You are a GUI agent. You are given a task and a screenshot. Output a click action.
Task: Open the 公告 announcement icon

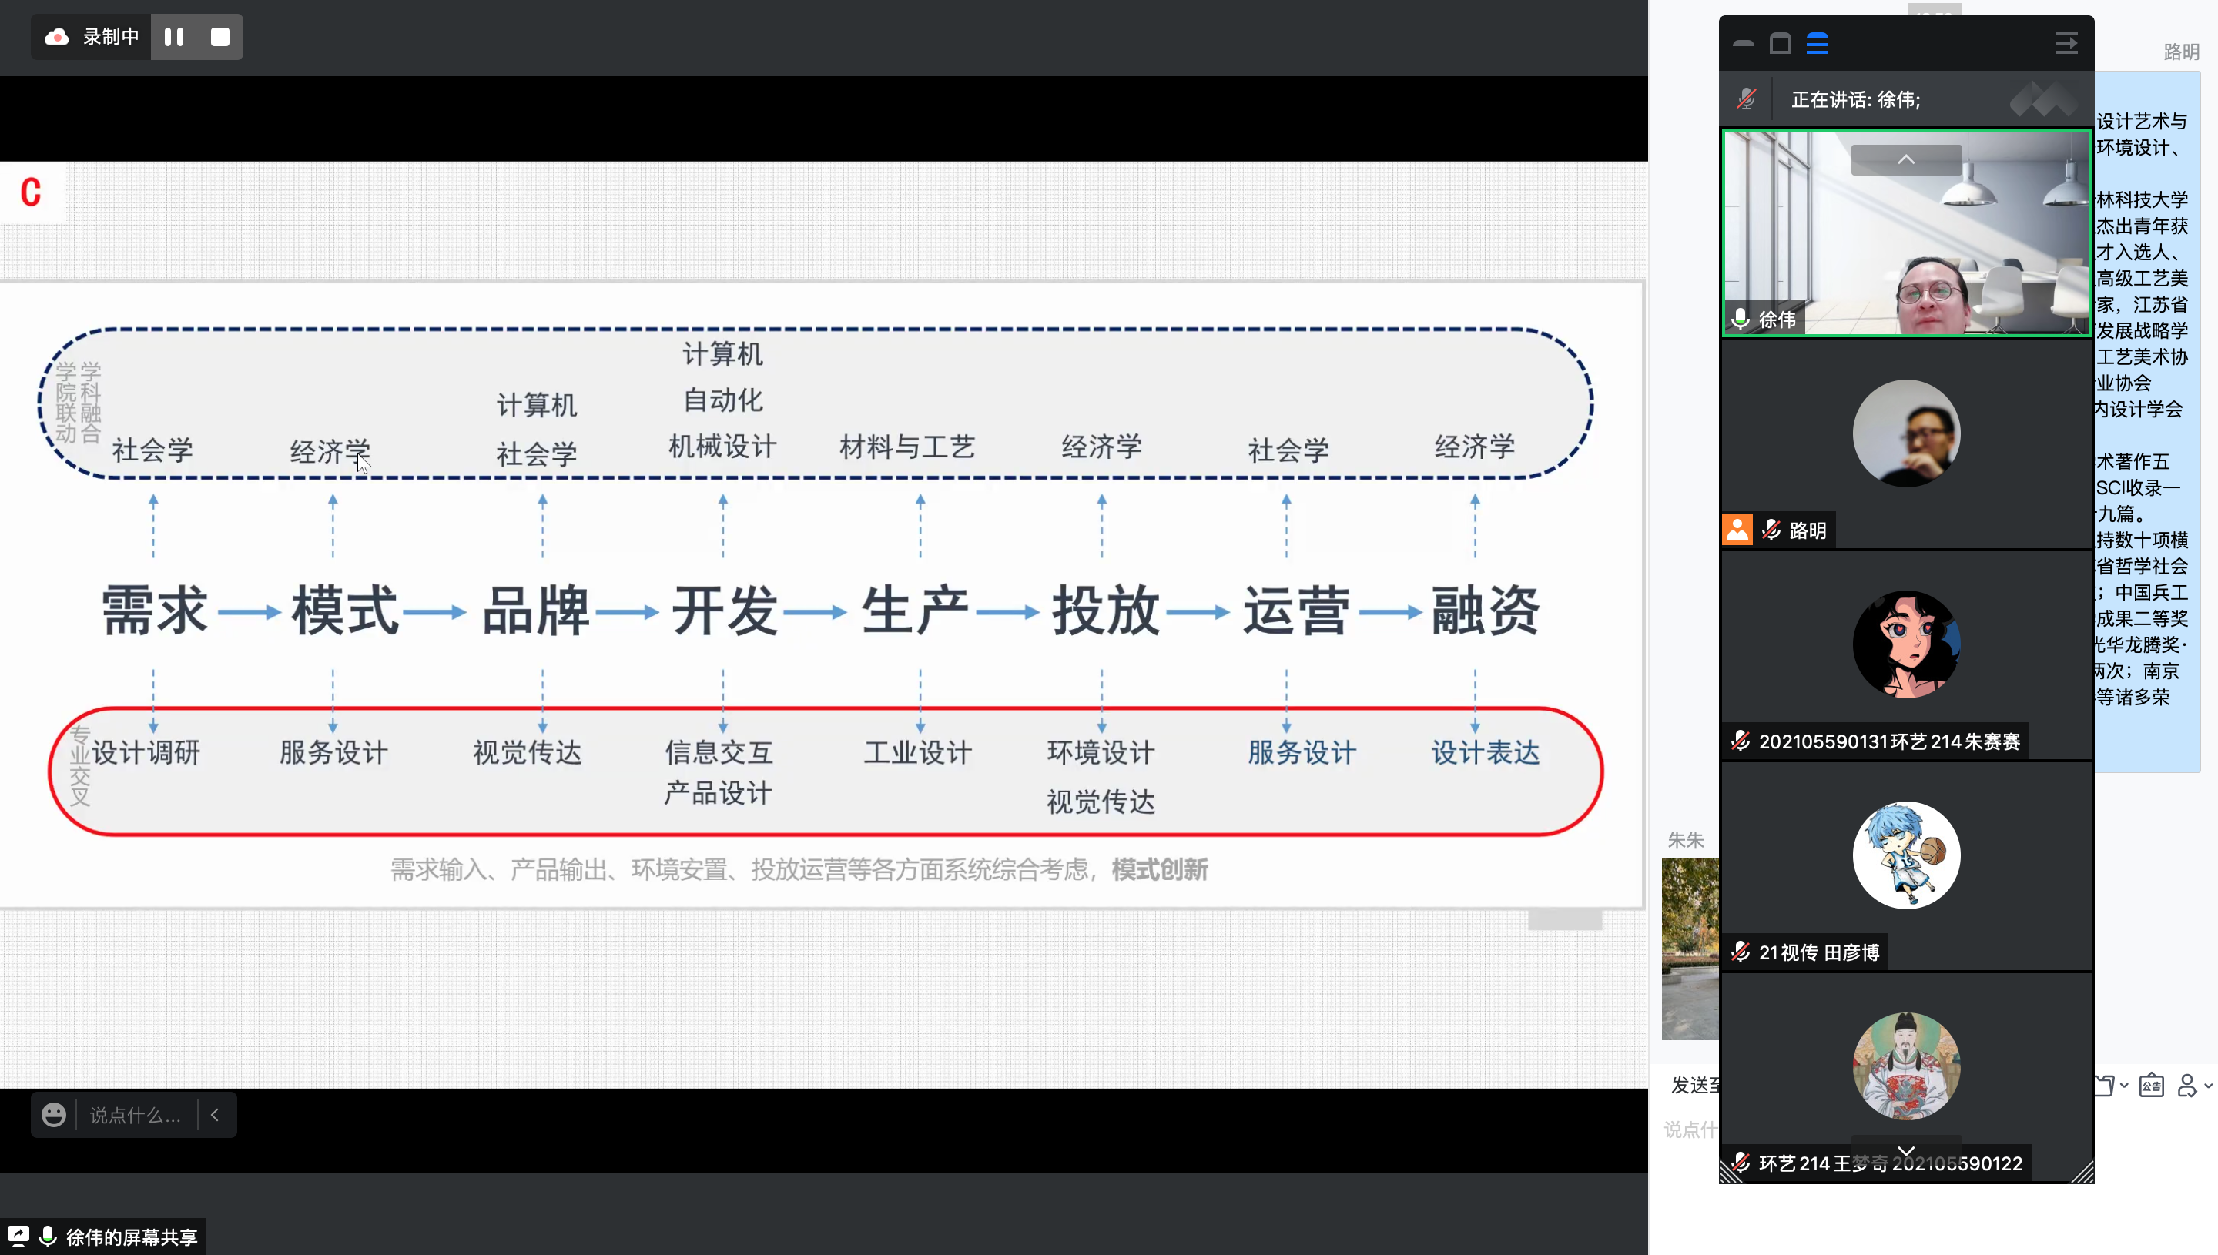(x=2152, y=1085)
